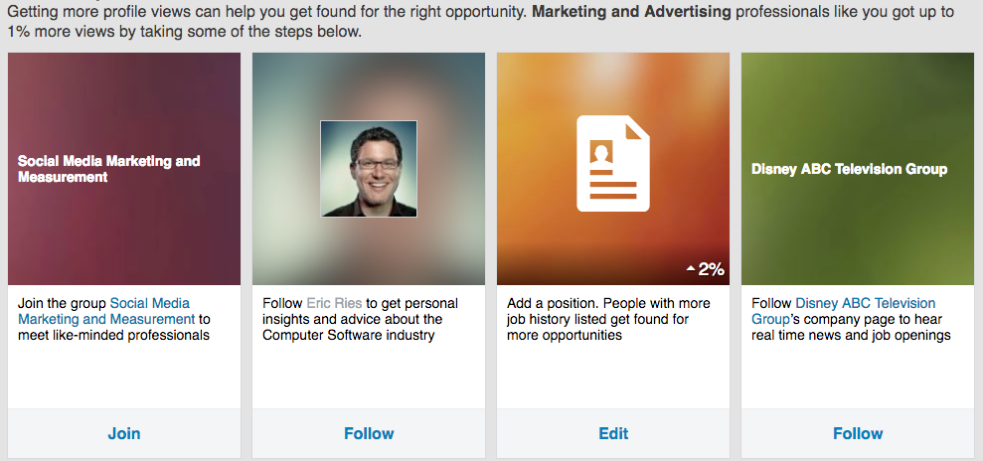The height and width of the screenshot is (461, 983).
Task: Click the 'meet like-minded professionals' text
Action: pyautogui.click(x=113, y=335)
